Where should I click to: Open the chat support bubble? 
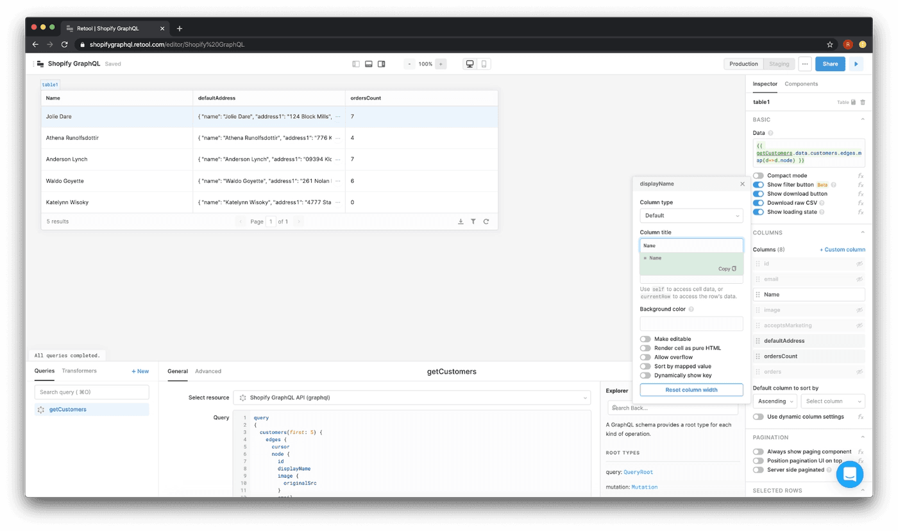click(x=849, y=474)
